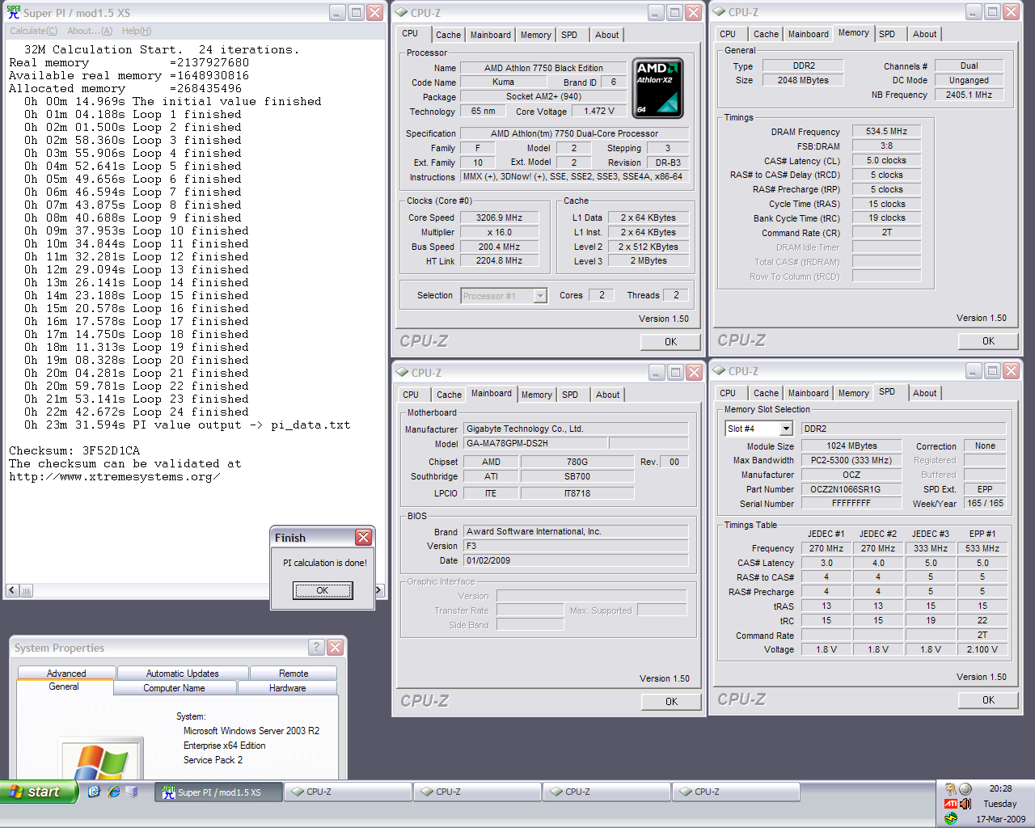Select the SPD tab in CPU-Z CPU window
The width and height of the screenshot is (1035, 828).
(569, 35)
